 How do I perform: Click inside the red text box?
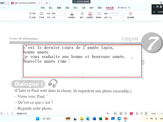click(x=82, y=61)
